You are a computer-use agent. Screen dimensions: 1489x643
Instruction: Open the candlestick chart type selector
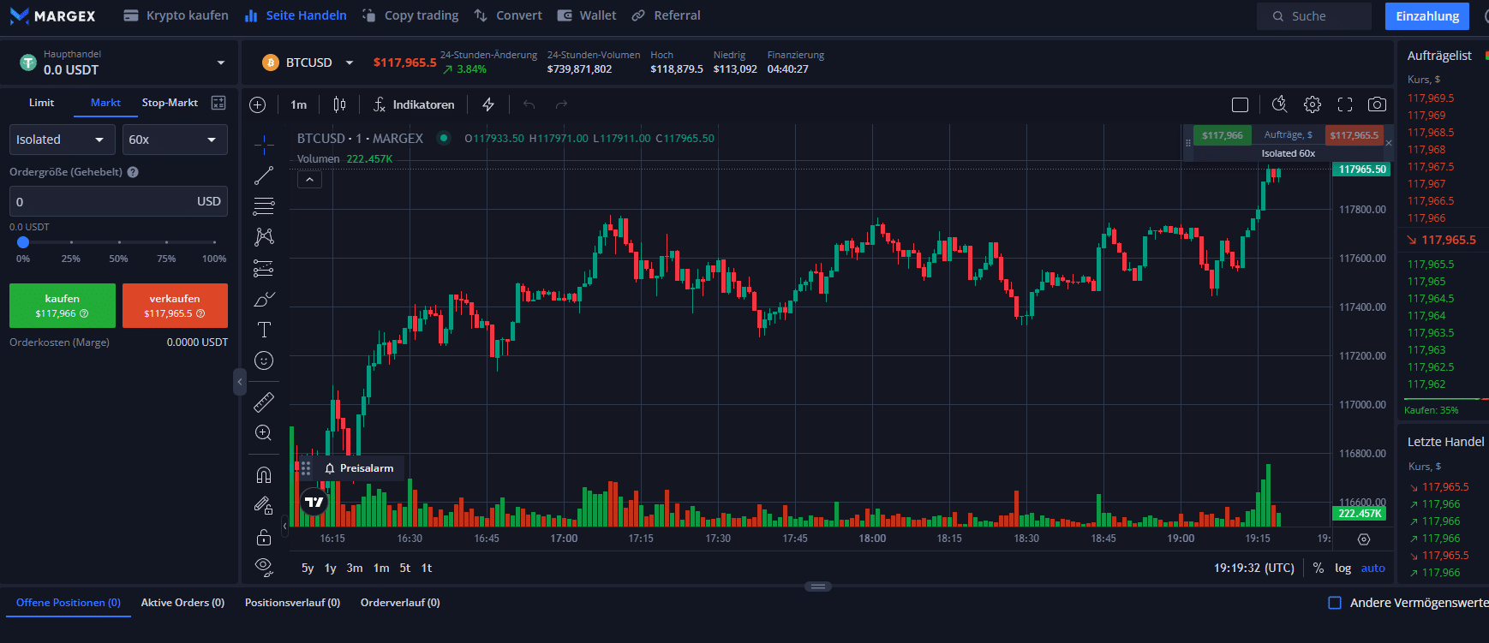[339, 104]
